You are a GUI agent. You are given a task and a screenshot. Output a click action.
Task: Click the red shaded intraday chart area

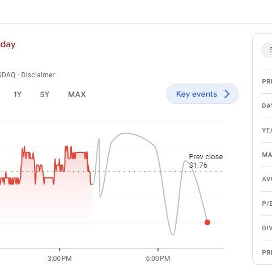point(45,201)
